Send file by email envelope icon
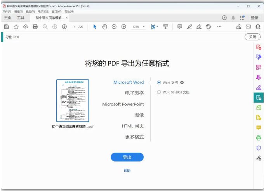266x191 pixels. tap(248, 27)
